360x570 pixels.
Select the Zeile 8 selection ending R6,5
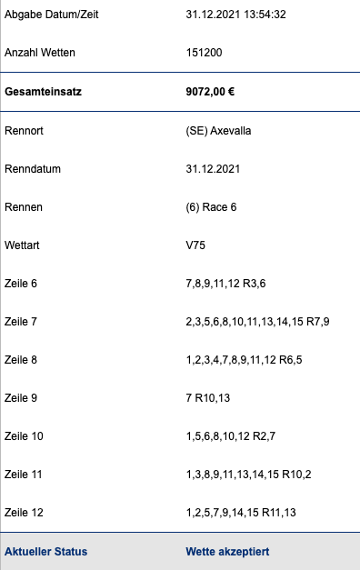(x=244, y=360)
